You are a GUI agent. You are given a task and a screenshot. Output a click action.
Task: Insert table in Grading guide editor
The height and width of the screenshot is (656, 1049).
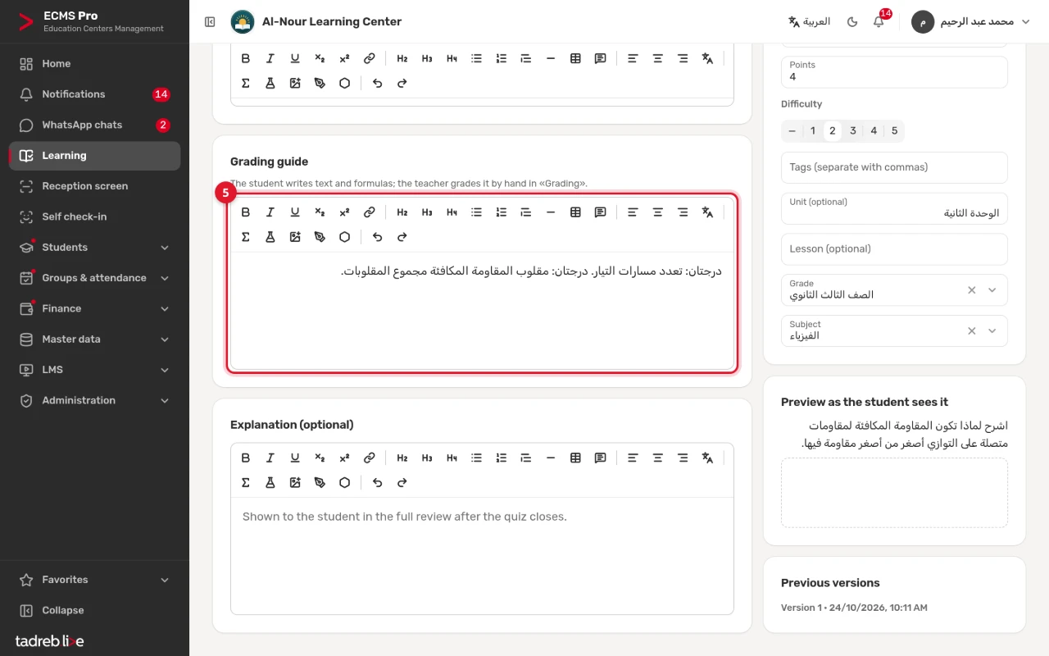575,212
